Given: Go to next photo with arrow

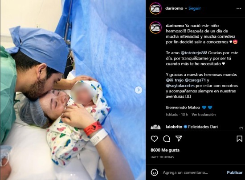Looking at the screenshot, I should click(139, 90).
